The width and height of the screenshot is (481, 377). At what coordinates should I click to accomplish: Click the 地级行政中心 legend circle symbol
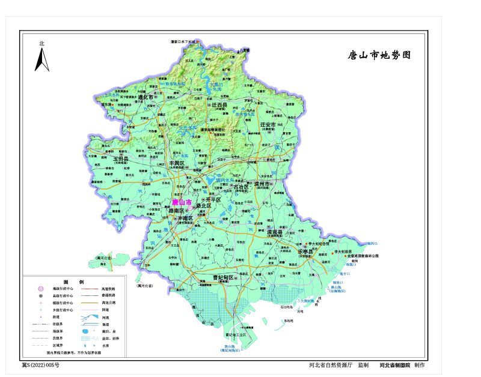(40, 289)
